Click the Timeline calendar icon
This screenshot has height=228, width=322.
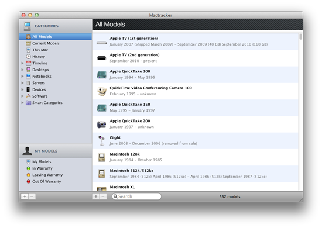coord(28,63)
